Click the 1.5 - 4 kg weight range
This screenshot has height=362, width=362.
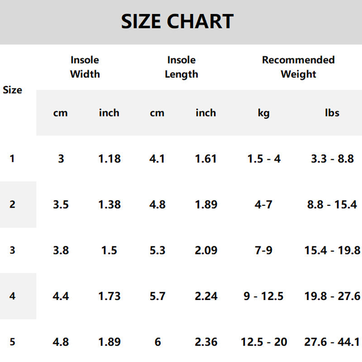tap(264, 159)
